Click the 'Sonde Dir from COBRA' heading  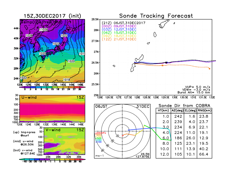[184, 106]
